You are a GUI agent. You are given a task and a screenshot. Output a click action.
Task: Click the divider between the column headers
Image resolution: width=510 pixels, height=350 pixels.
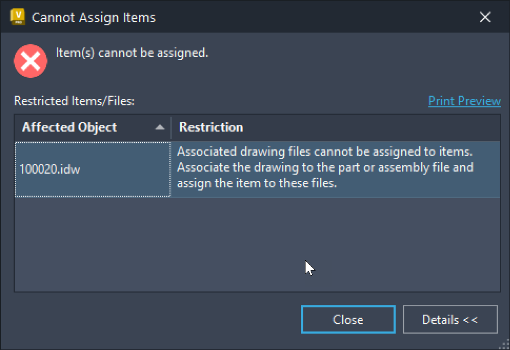pyautogui.click(x=171, y=127)
